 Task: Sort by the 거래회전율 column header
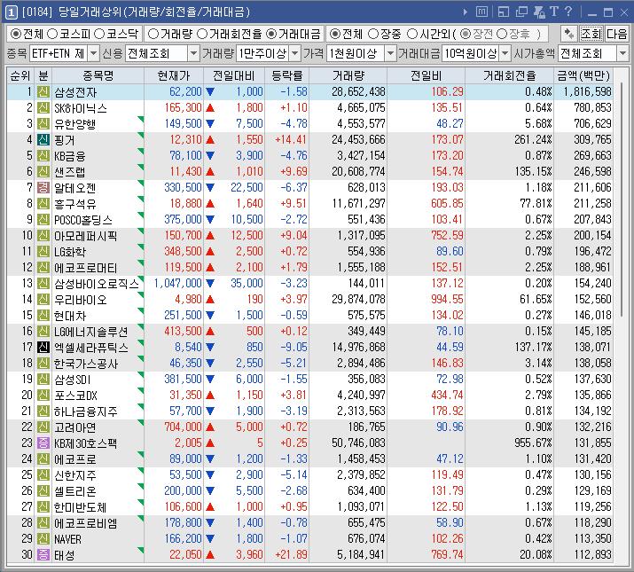coord(510,75)
